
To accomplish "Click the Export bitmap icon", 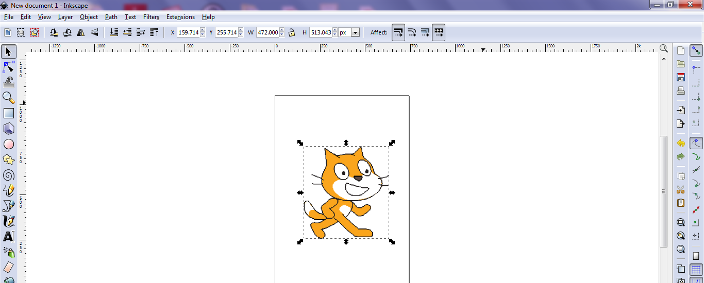I will (681, 123).
